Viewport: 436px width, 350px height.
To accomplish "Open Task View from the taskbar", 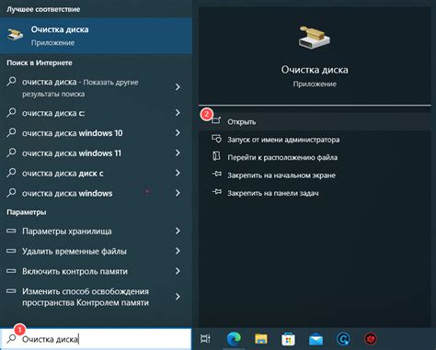I will point(205,339).
